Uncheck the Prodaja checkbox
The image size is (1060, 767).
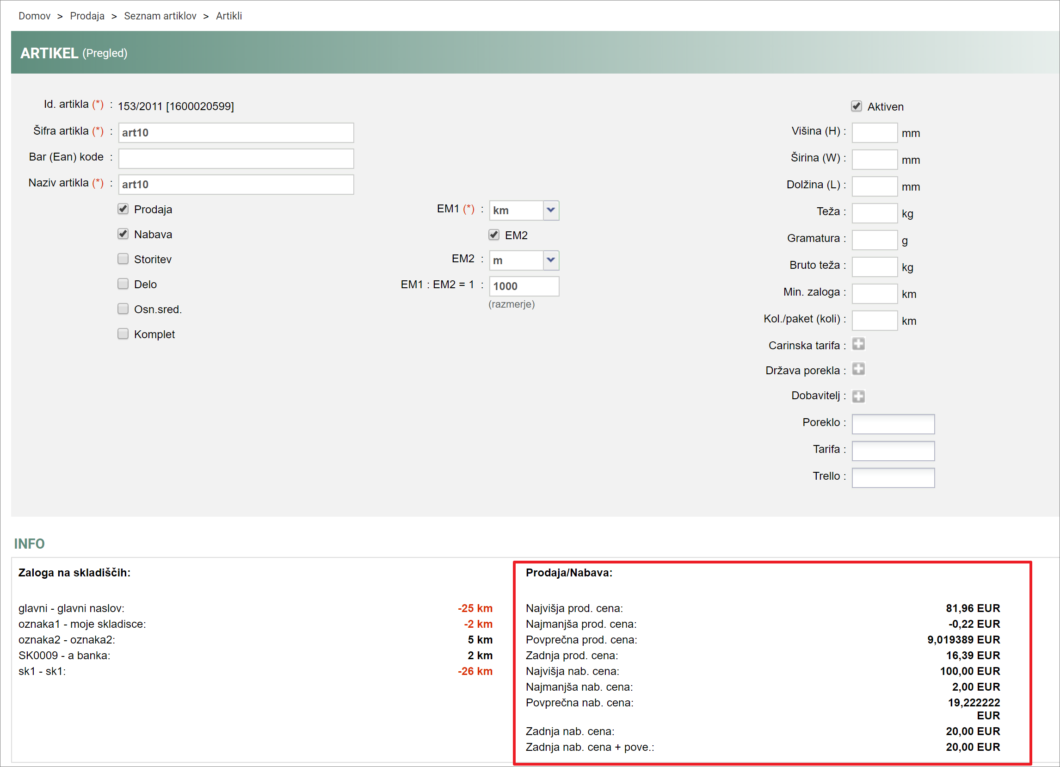click(x=123, y=209)
